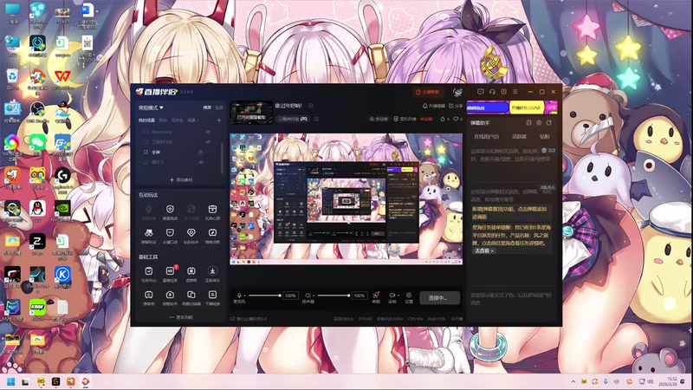Click the source list scrollbar
The height and width of the screenshot is (390, 693).
(223, 157)
